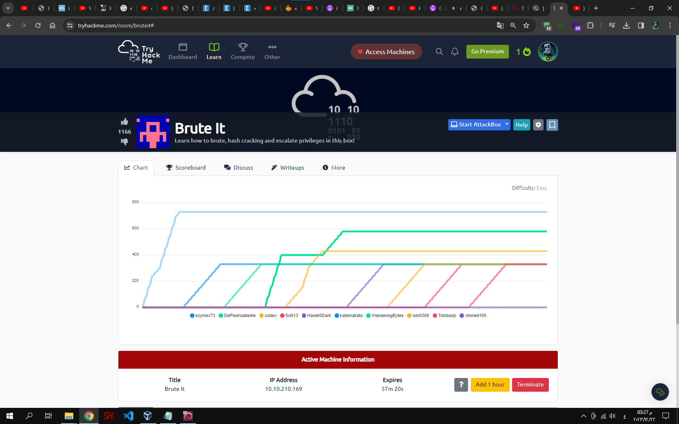Click the TryHackMe logo
Screen dimensions: 679x424
pyautogui.click(x=139, y=52)
